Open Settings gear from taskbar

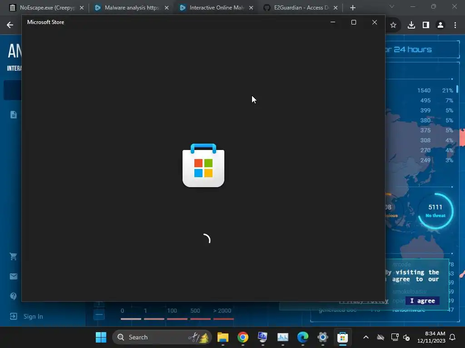point(323,337)
